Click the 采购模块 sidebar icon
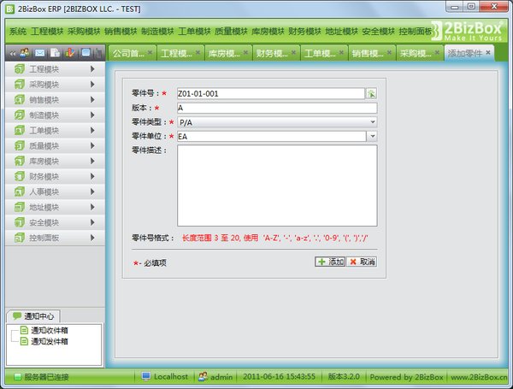The image size is (513, 389). click(x=20, y=85)
